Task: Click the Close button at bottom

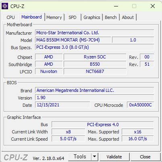Action: (145, 157)
